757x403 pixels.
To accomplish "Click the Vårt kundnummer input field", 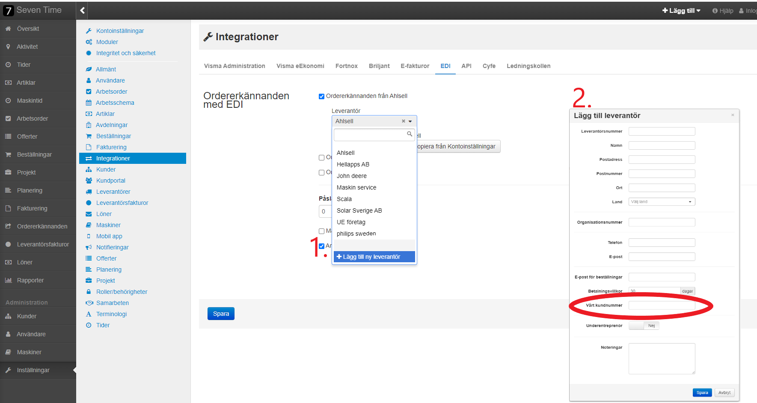I will coord(662,305).
